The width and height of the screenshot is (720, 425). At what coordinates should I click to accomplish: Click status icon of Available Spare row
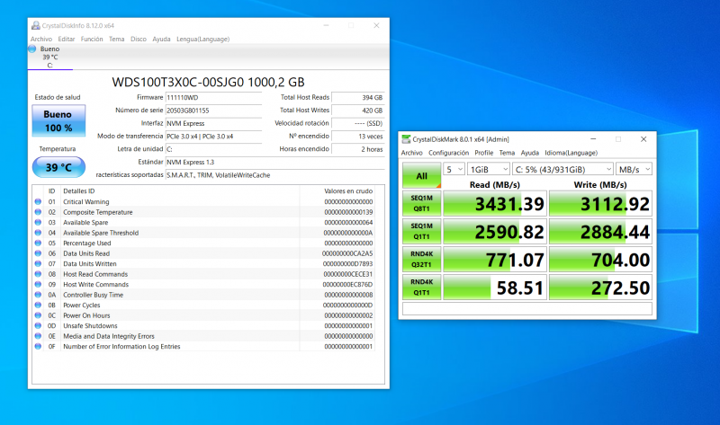point(38,222)
